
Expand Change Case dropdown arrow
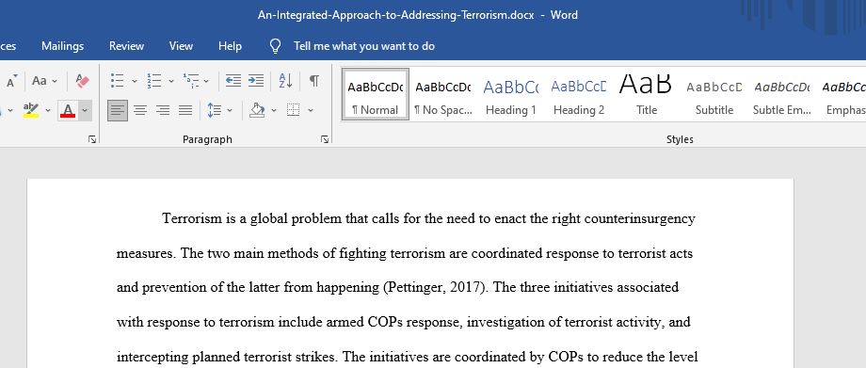pyautogui.click(x=55, y=81)
